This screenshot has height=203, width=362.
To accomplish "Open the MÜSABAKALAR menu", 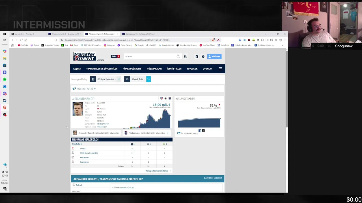I will coord(154,69).
